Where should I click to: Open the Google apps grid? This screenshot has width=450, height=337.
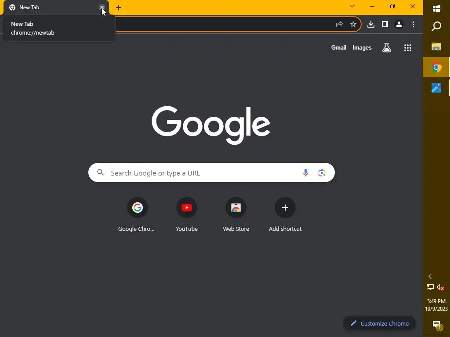click(408, 48)
